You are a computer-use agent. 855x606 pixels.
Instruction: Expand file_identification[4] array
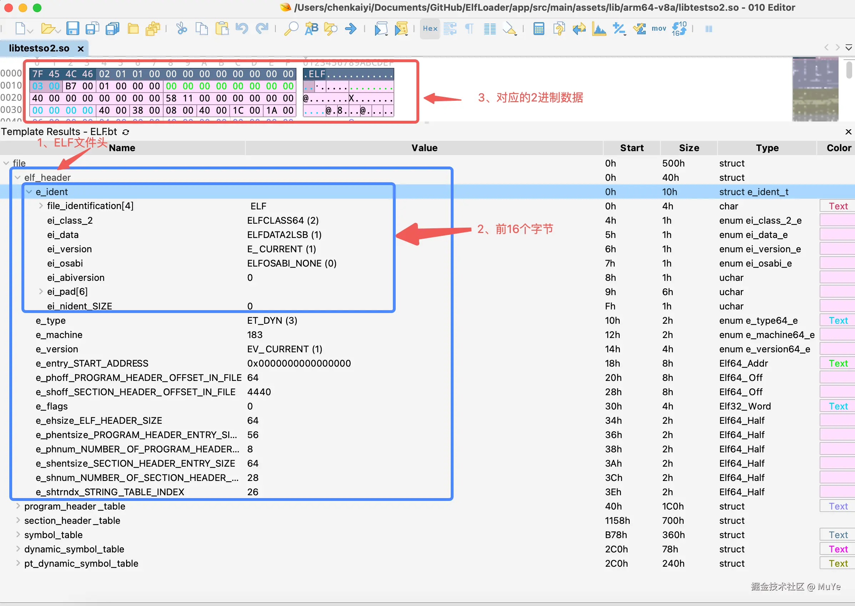coord(41,206)
